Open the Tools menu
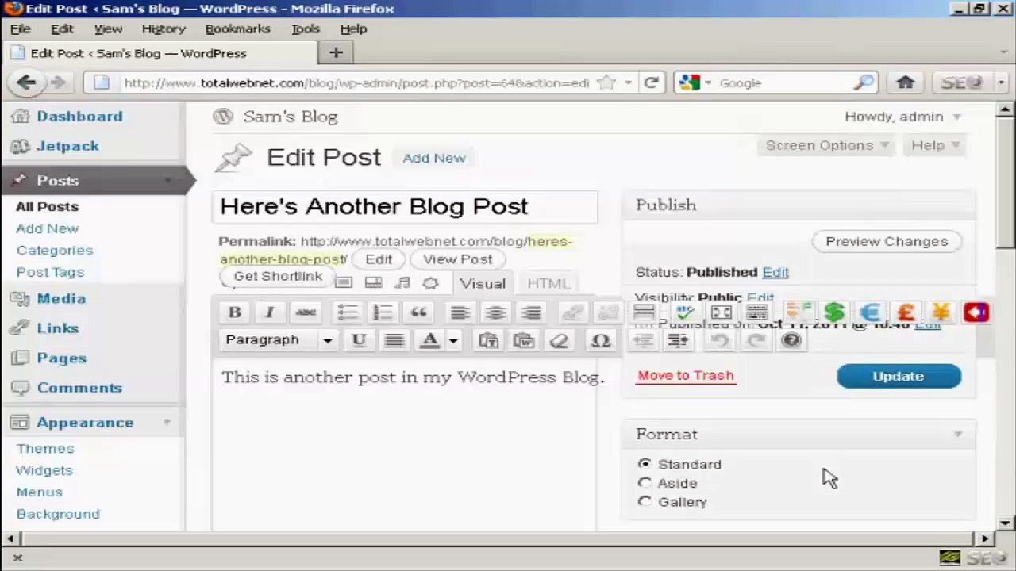1016x571 pixels. [305, 29]
